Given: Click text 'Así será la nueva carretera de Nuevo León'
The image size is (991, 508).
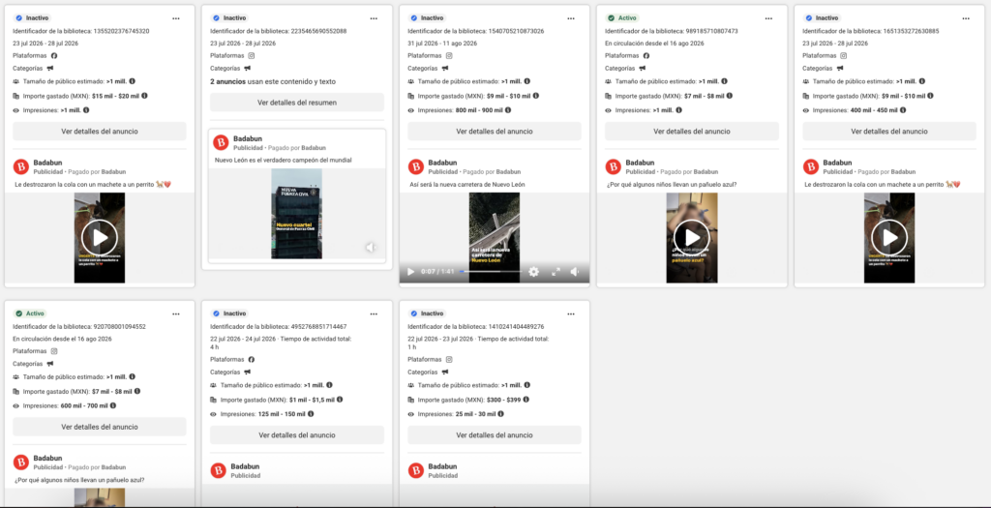Looking at the screenshot, I should tap(467, 185).
